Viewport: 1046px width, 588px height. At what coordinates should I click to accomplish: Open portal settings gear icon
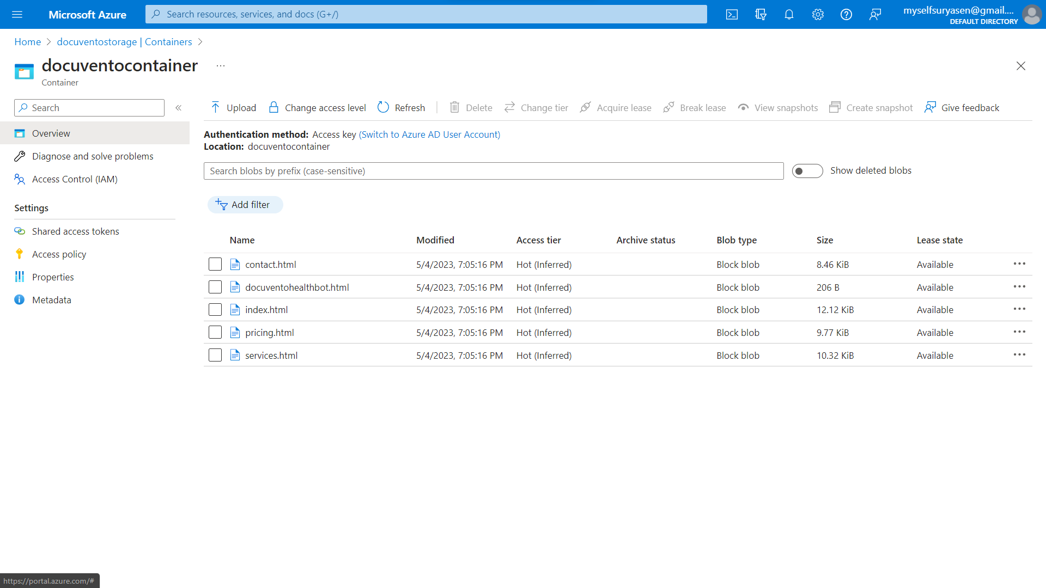tap(818, 15)
